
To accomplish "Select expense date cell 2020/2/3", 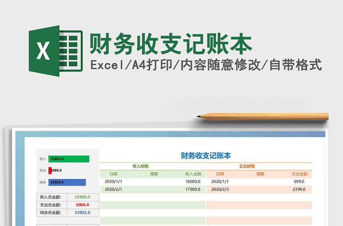I will click(x=220, y=189).
